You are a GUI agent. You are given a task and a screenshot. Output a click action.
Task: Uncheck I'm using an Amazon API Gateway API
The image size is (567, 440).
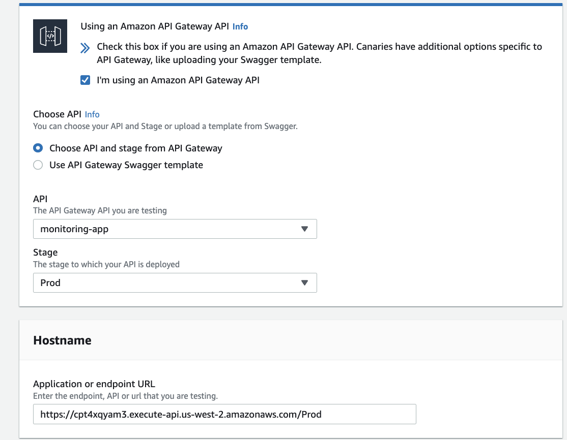(86, 80)
